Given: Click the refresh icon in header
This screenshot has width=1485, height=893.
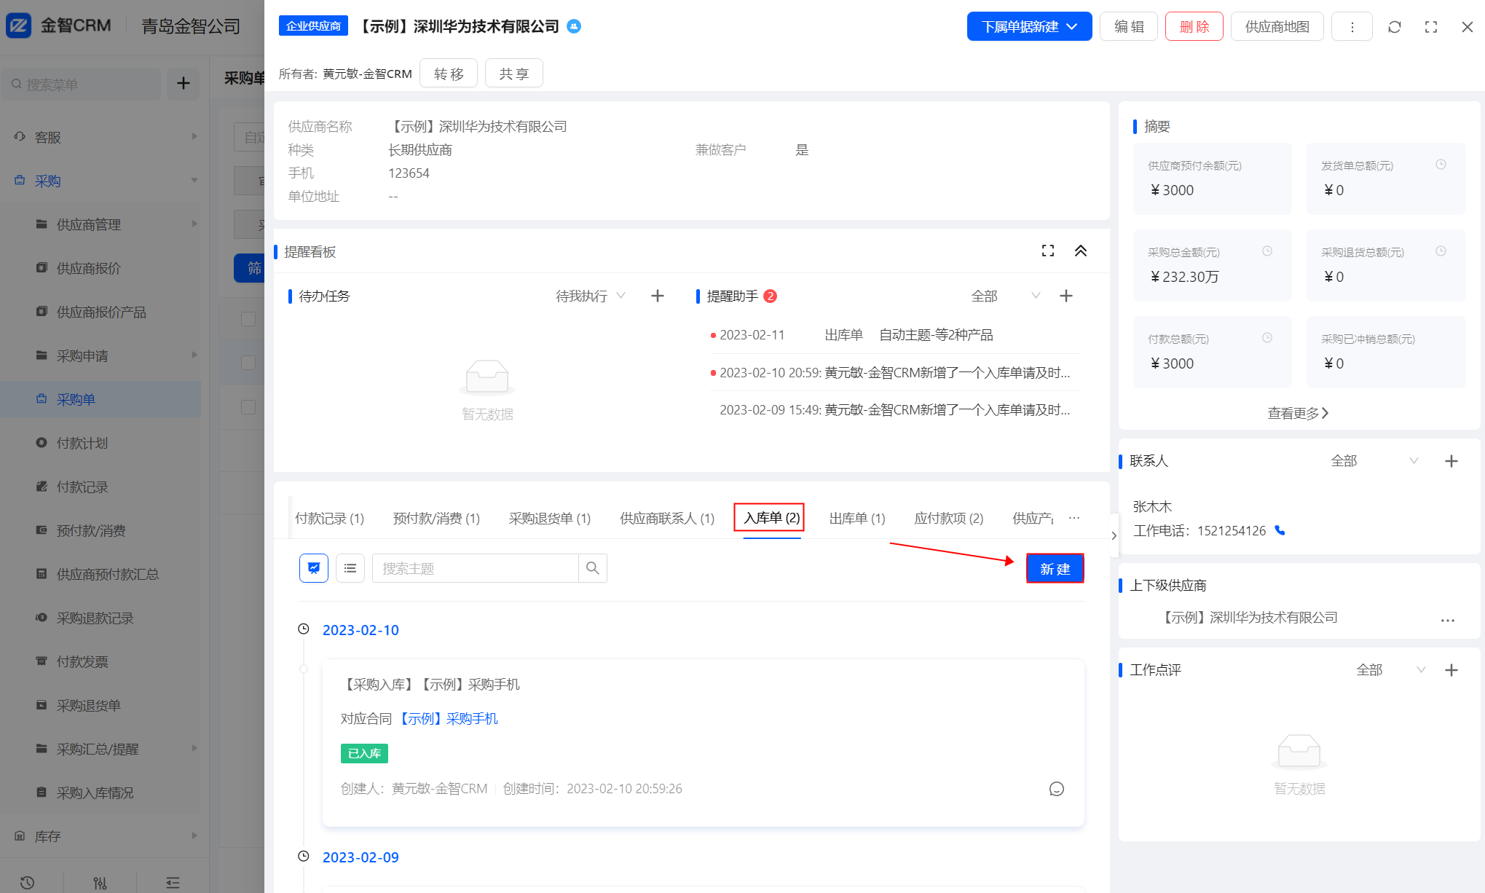Looking at the screenshot, I should click(x=1394, y=27).
